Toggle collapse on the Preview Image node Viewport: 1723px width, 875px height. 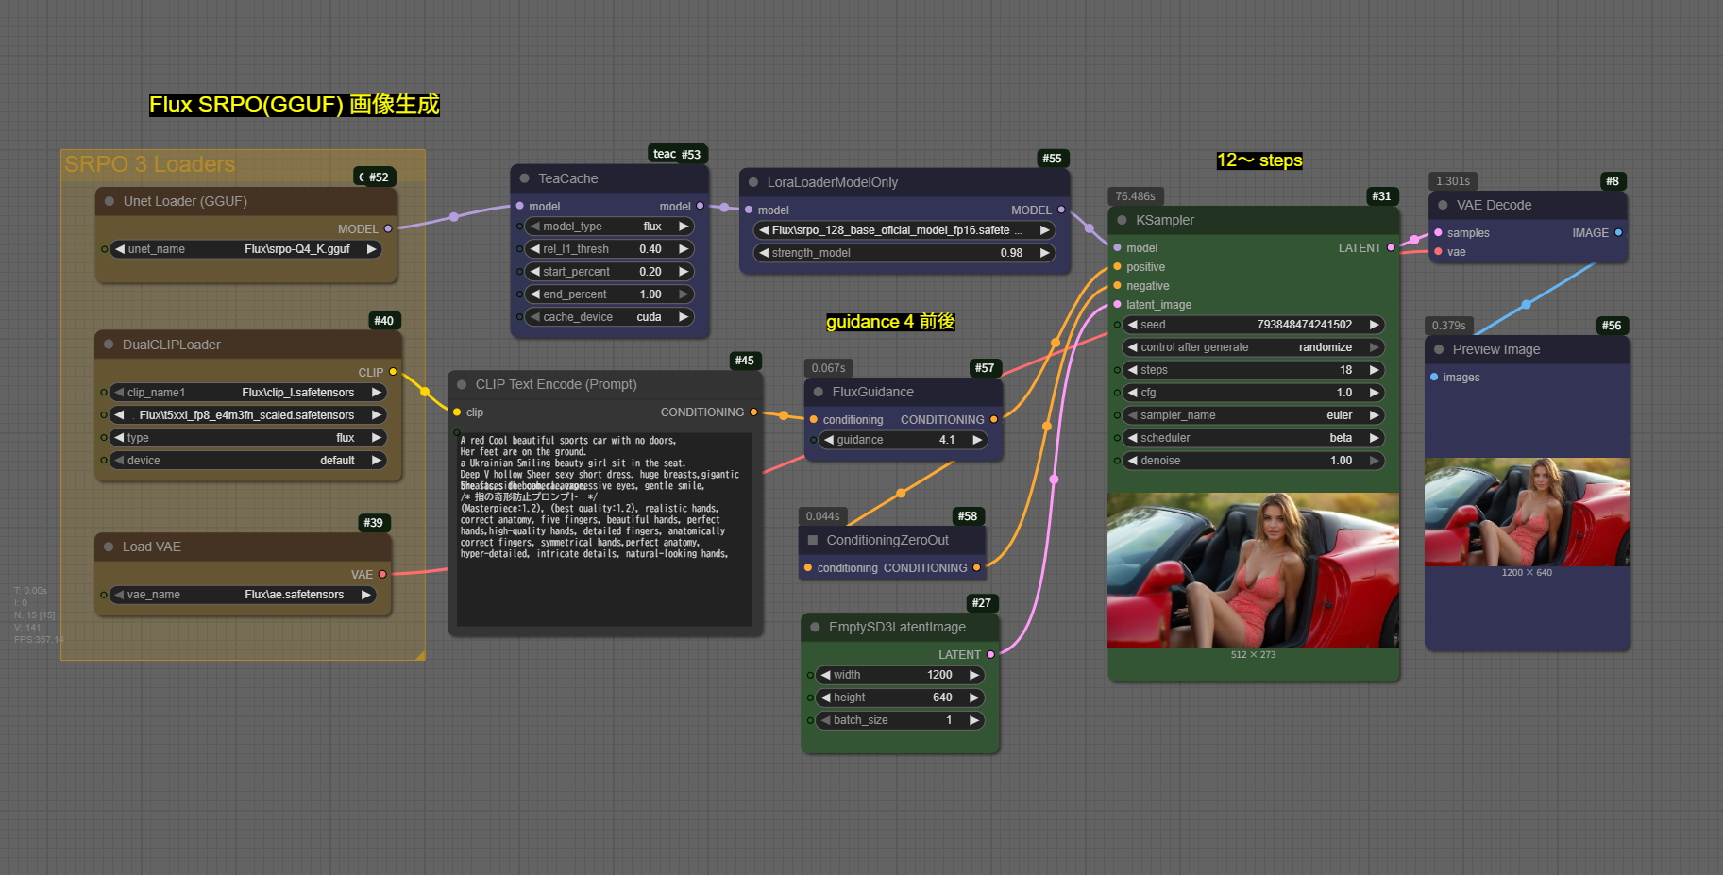pos(1439,349)
